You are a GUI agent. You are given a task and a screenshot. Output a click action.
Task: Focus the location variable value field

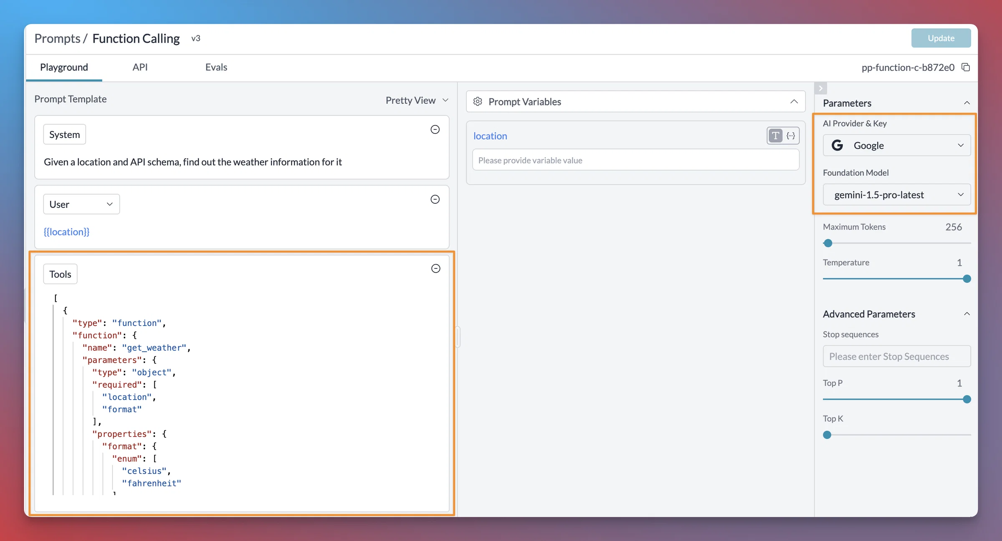[x=635, y=160]
